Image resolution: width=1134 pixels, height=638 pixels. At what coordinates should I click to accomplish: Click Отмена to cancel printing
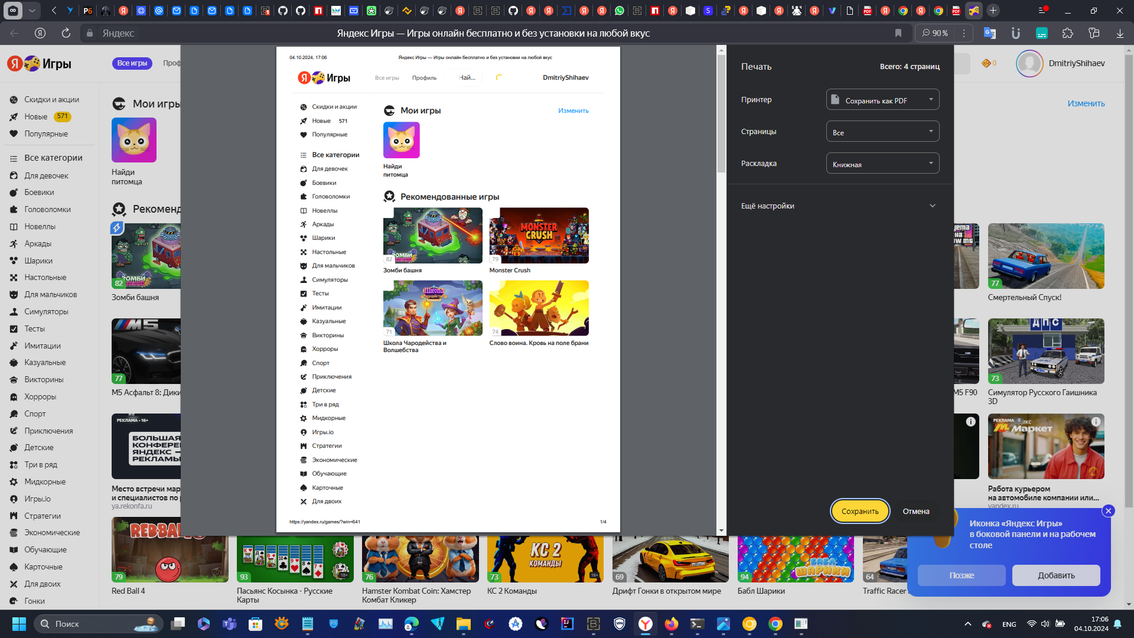[x=915, y=511]
